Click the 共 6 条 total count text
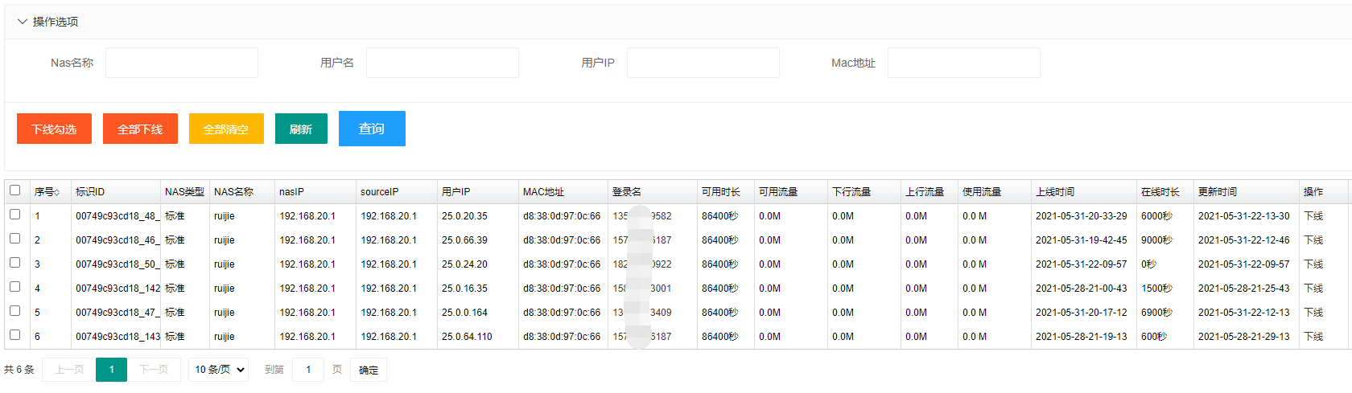Screen dimensions: 1352x393 19,370
